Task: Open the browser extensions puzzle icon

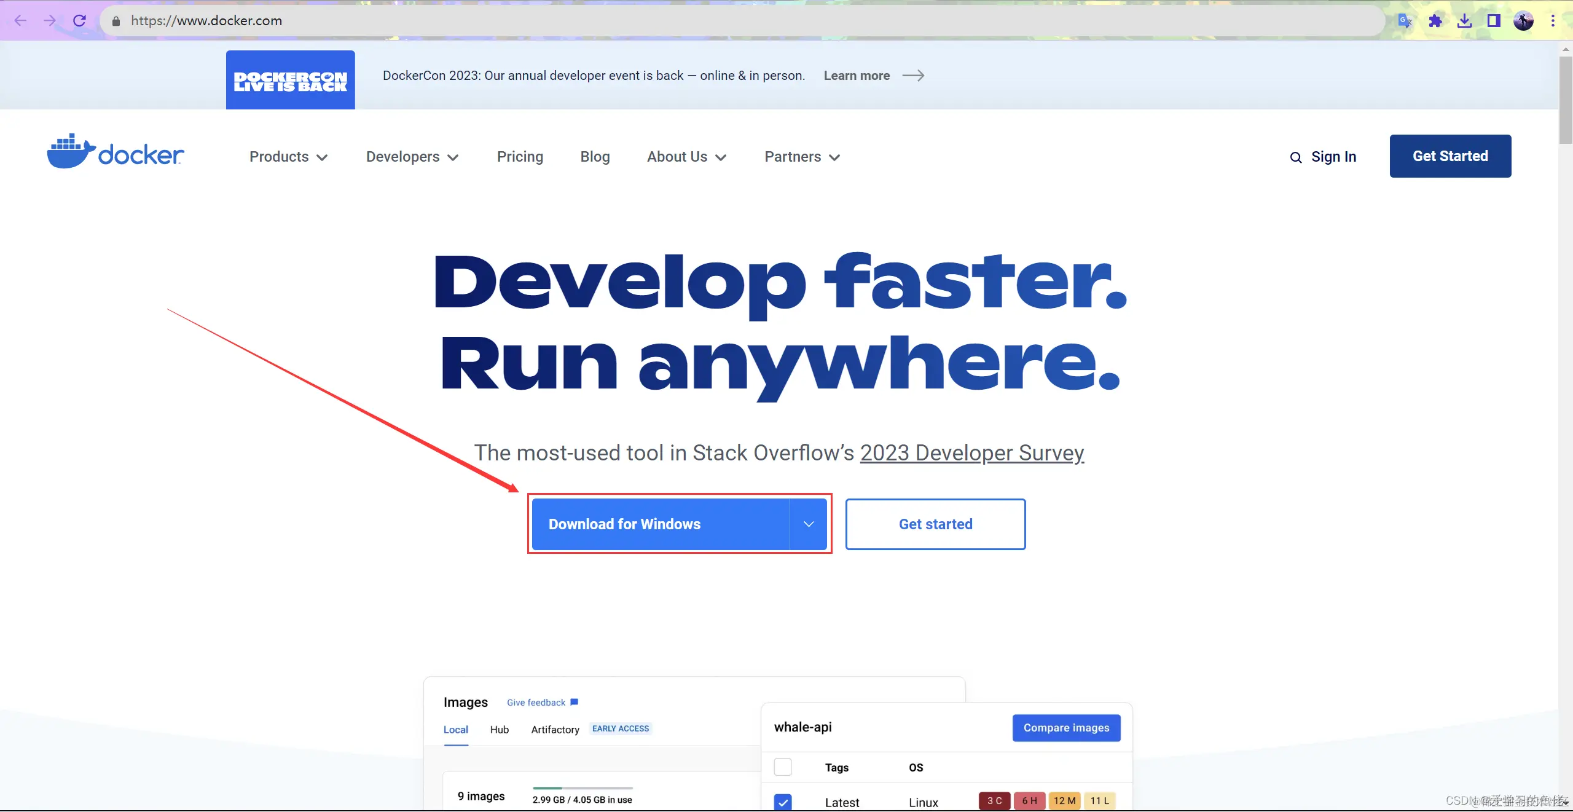Action: click(1435, 21)
